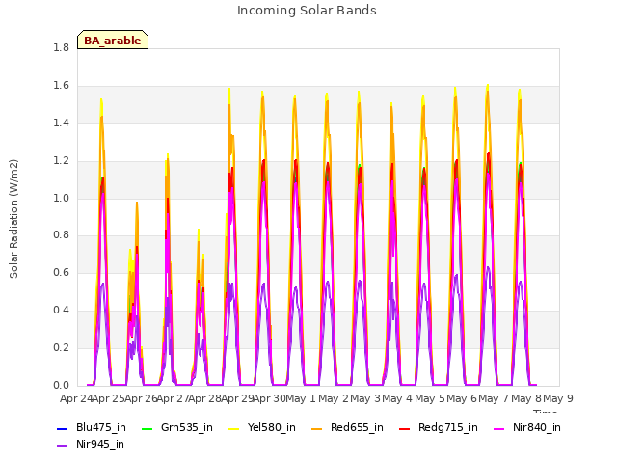Click the Red655_in orange legend swatch
The image size is (617, 463).
point(317,428)
